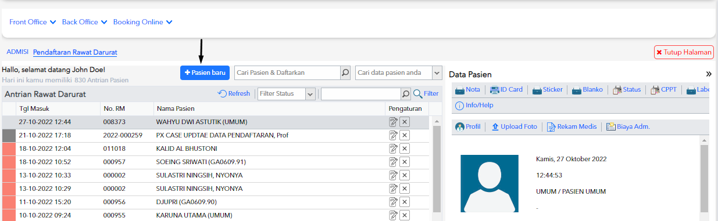Open the Profil tab
Viewport: 718px width, 221px height.
pyautogui.click(x=468, y=126)
